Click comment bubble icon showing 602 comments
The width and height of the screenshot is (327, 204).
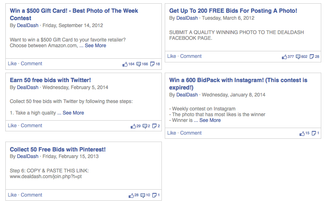click(x=298, y=57)
